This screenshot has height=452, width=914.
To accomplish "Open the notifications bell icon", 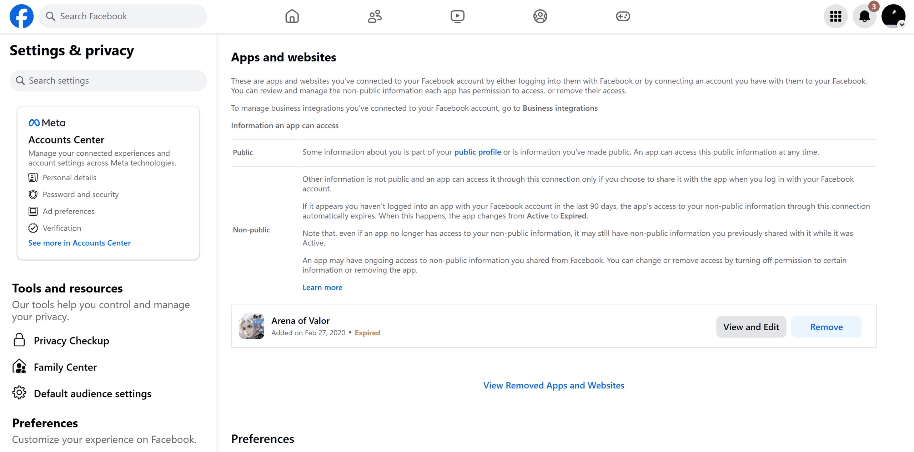I will pos(864,16).
